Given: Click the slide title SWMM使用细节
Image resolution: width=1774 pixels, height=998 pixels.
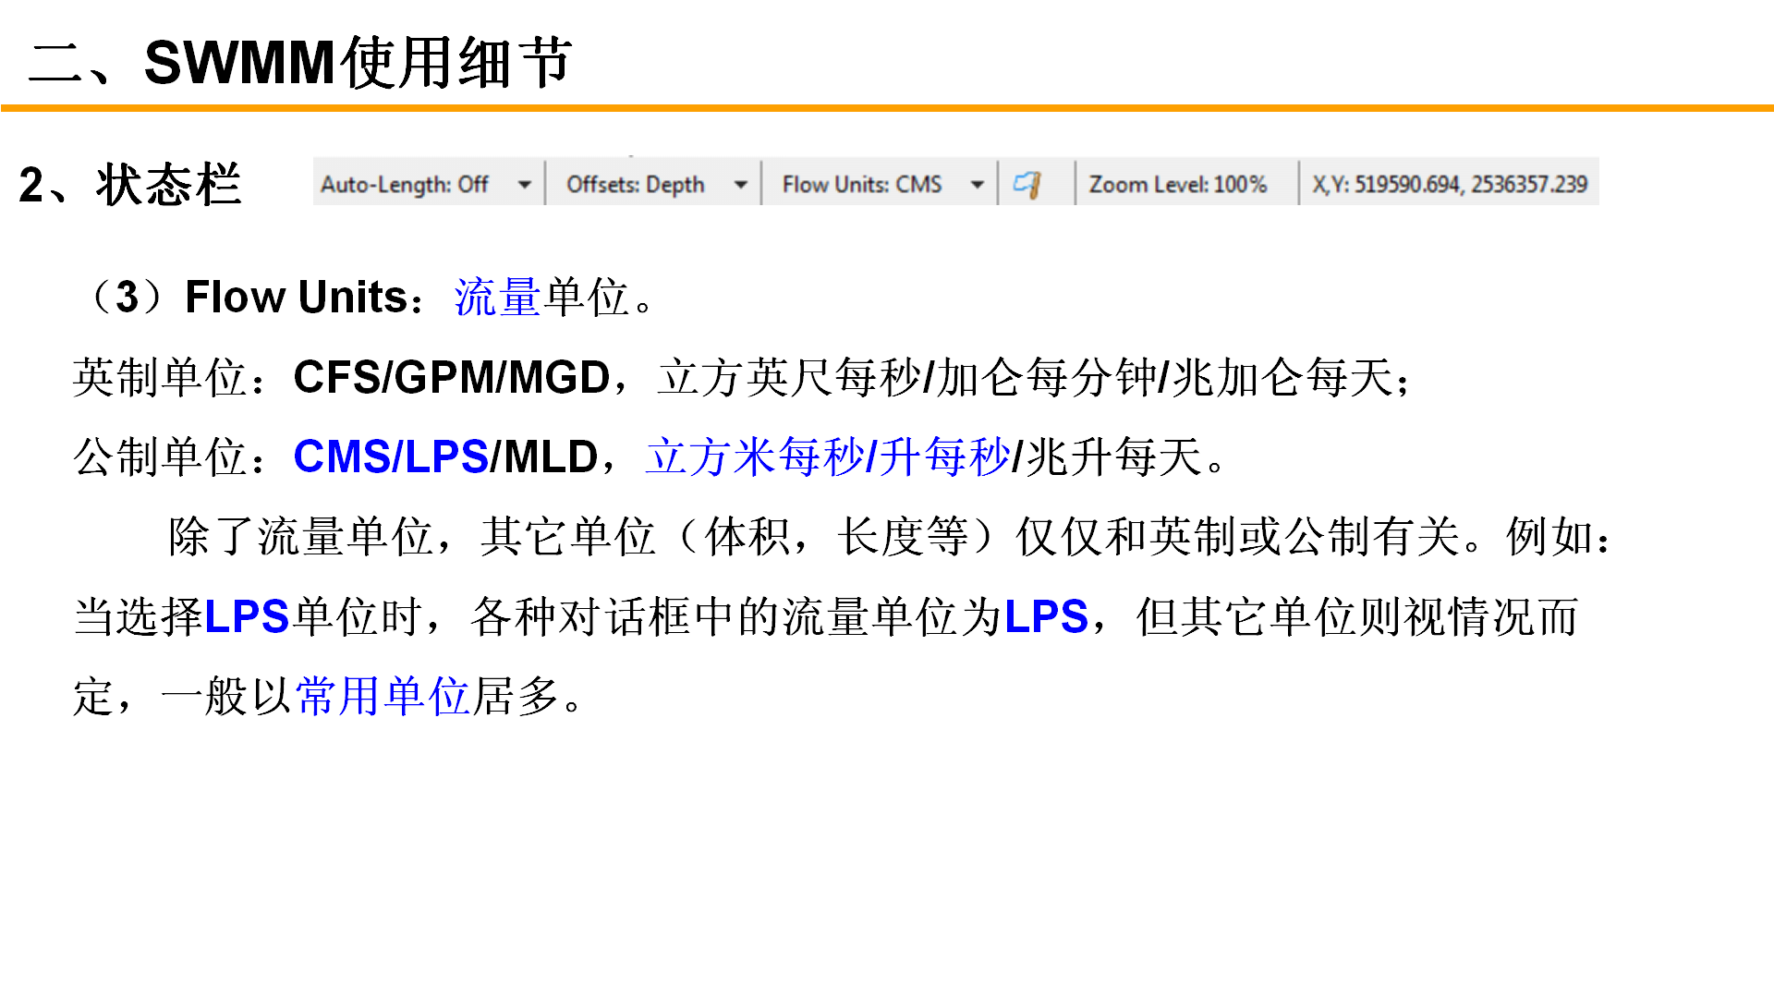Looking at the screenshot, I should pyautogui.click(x=358, y=63).
